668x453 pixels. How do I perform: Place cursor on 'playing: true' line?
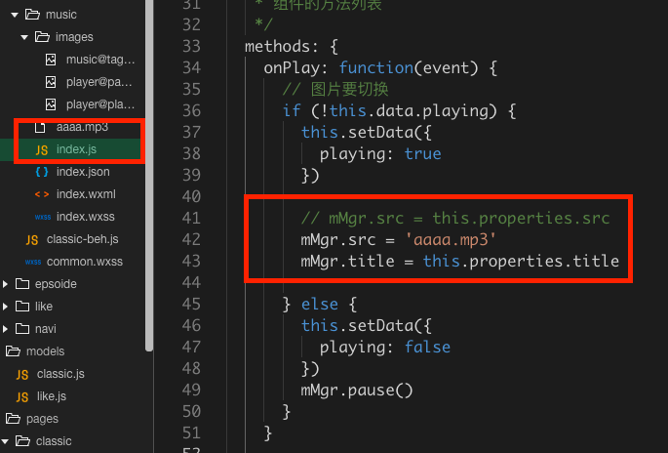(x=380, y=154)
